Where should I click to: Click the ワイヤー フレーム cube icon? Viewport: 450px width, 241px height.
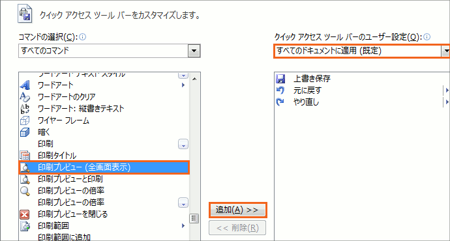tap(25, 120)
